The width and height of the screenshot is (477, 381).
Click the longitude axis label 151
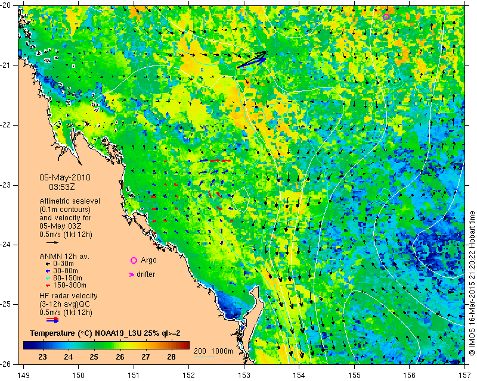point(134,375)
